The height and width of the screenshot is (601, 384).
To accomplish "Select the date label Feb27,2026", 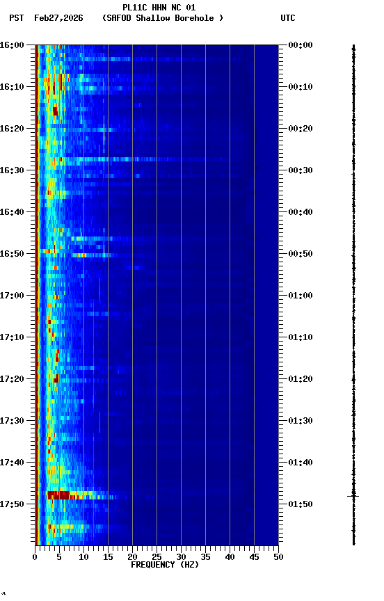I will tap(58, 18).
